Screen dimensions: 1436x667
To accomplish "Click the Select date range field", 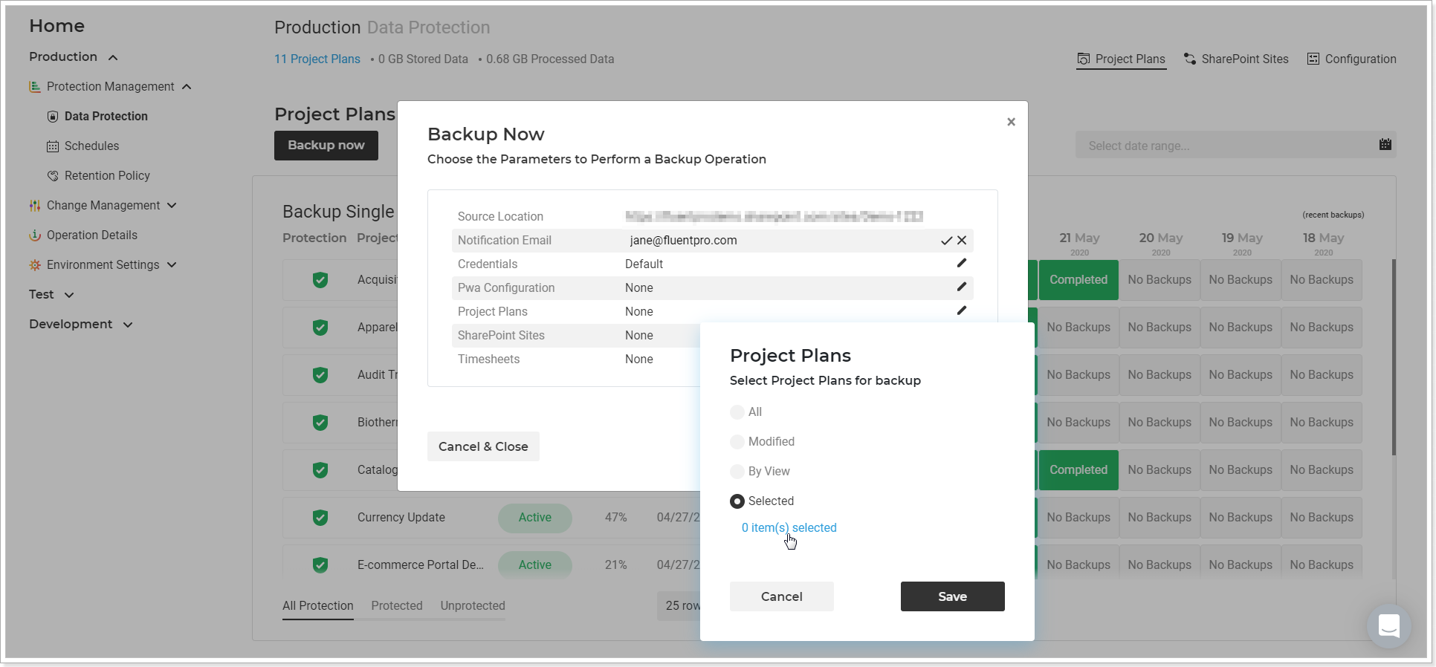I will click(x=1236, y=145).
